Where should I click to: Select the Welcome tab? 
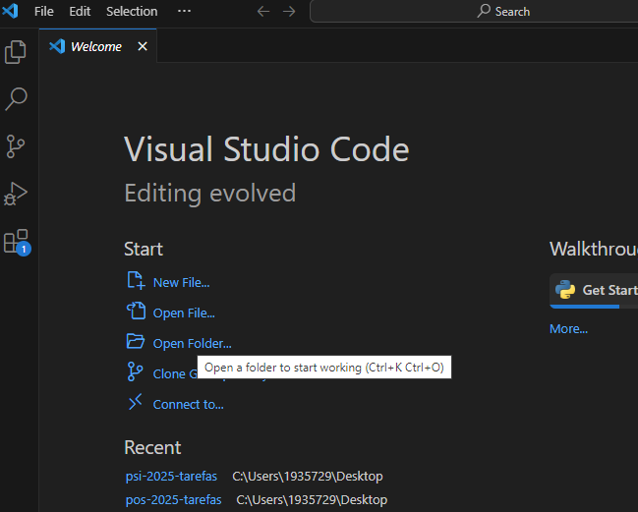pos(95,46)
